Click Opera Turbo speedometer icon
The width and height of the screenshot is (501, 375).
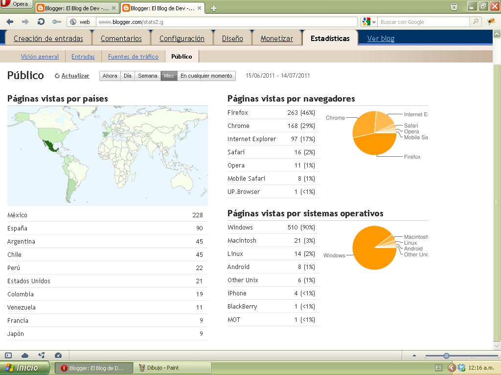pos(58,355)
